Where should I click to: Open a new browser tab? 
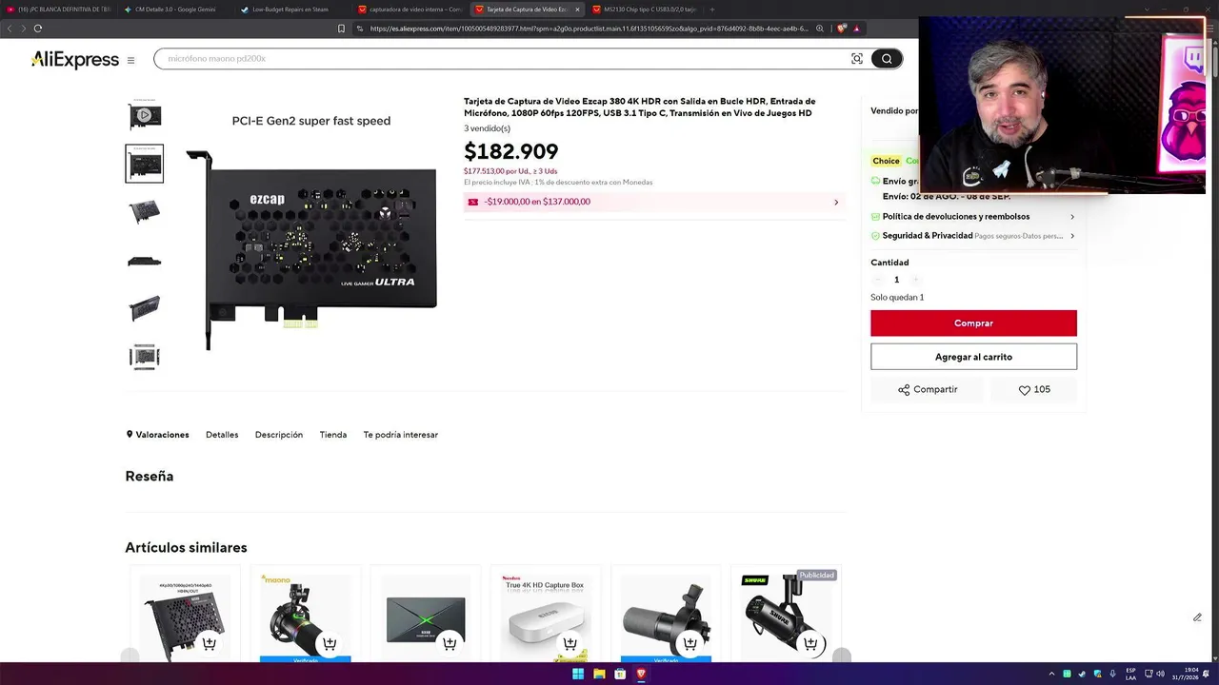[x=712, y=10]
